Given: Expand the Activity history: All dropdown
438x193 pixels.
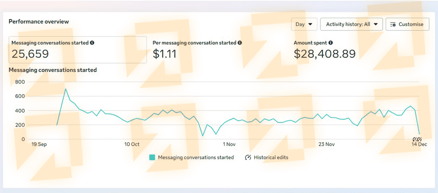Looking at the screenshot, I should point(352,24).
